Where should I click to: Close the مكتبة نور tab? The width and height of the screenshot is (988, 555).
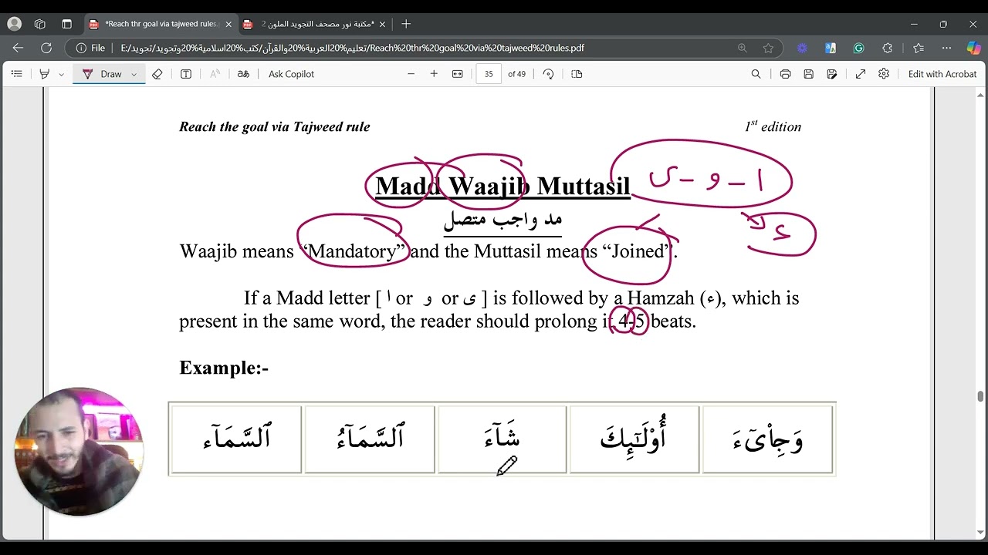coord(382,24)
